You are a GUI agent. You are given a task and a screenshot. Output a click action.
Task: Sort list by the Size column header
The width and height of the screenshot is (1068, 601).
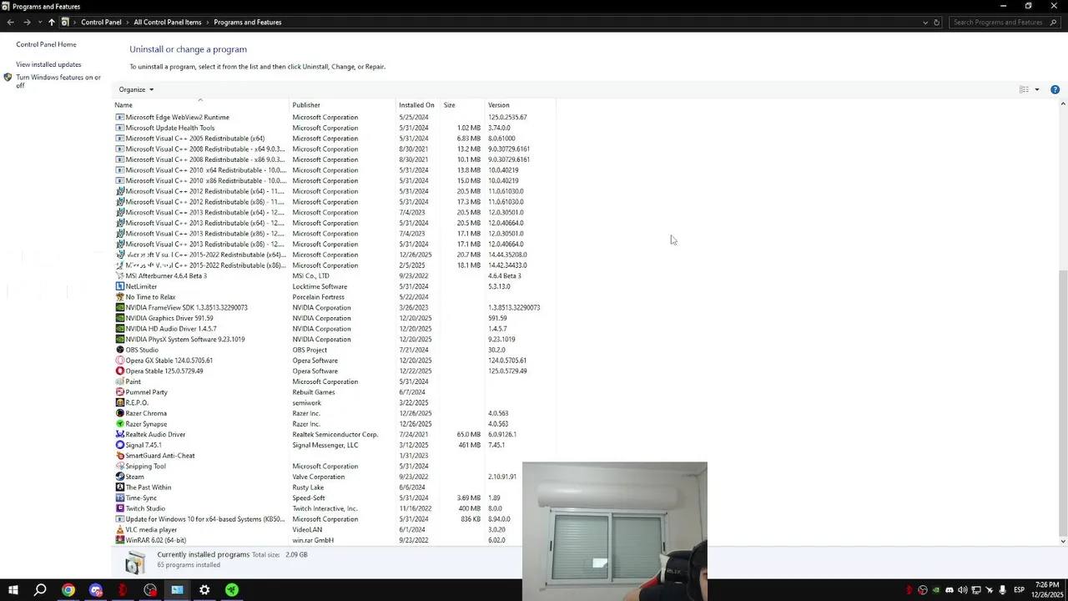click(x=463, y=105)
